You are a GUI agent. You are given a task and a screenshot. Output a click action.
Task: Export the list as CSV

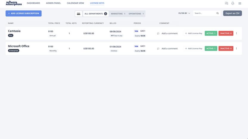232,13
